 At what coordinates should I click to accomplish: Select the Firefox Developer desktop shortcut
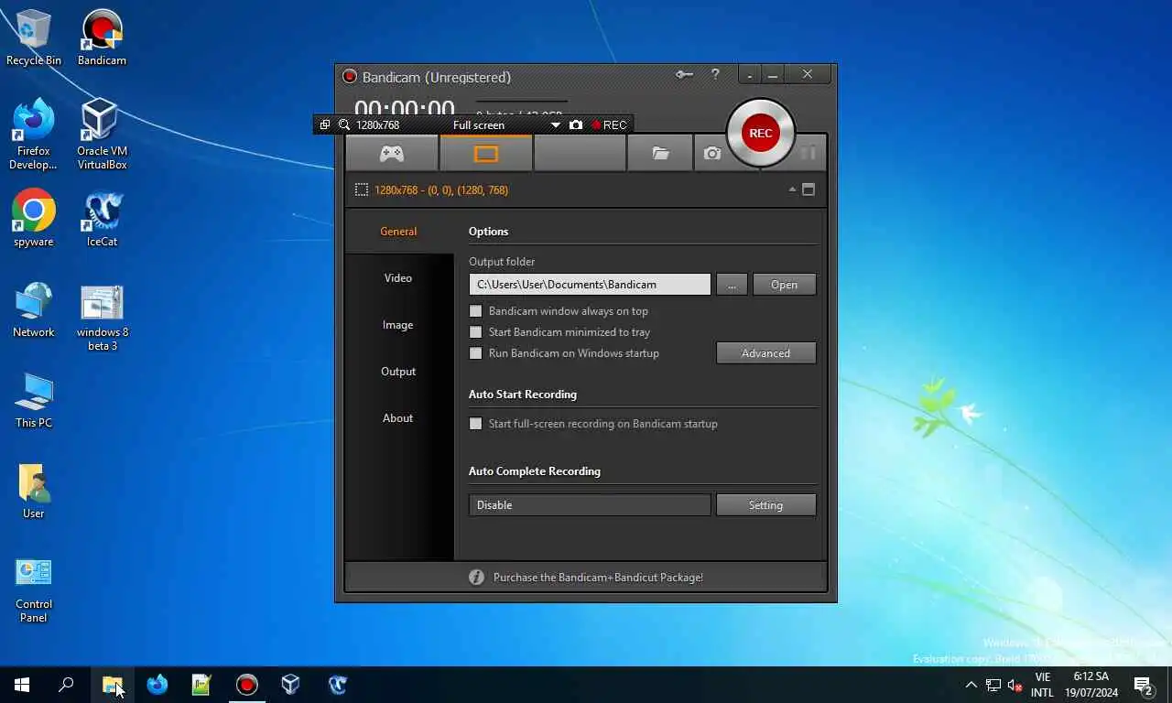[x=33, y=135]
